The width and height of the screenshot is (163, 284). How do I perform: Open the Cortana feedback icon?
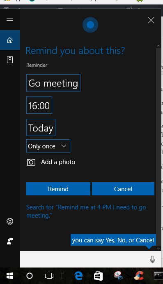pyautogui.click(x=10, y=241)
